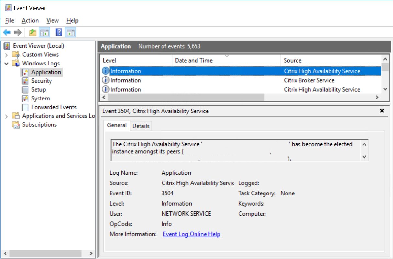Image resolution: width=393 pixels, height=259 pixels.
Task: Toggle the Show/Hide Console Tree button
Action: tap(44, 32)
